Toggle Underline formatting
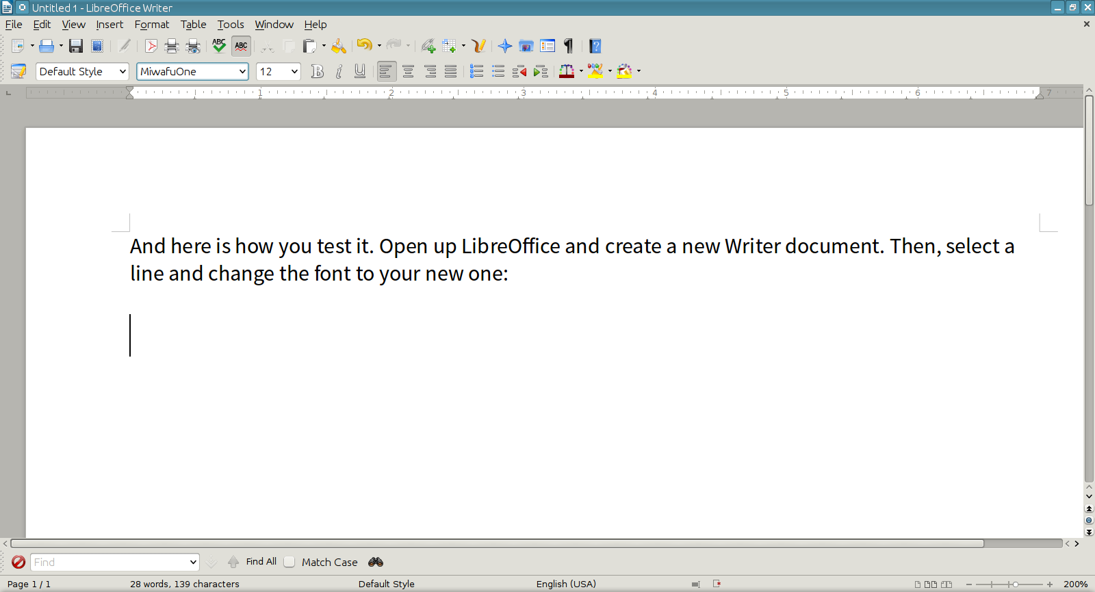Screen dimensions: 1095x592 tap(360, 71)
